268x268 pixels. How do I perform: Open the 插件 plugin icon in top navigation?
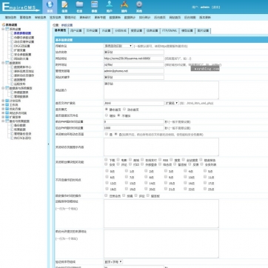coord(124,5)
